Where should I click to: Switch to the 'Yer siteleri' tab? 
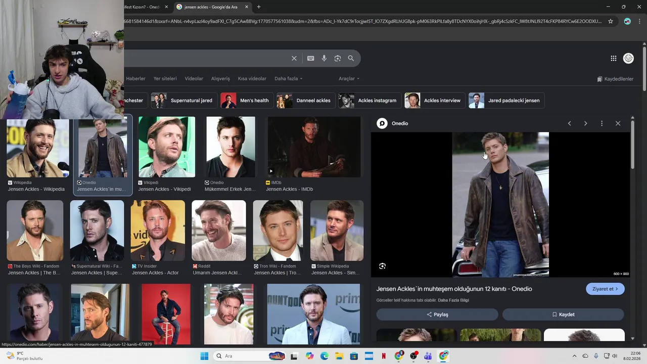coord(165,78)
